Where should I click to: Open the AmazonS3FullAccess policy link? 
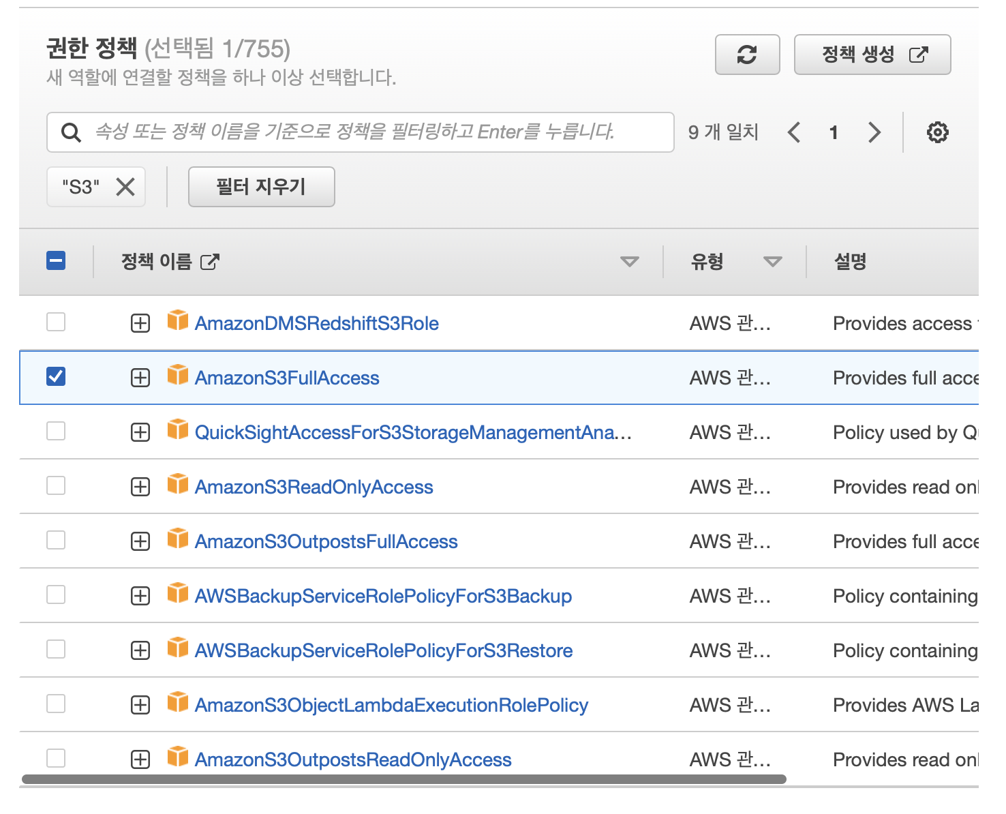pyautogui.click(x=287, y=378)
